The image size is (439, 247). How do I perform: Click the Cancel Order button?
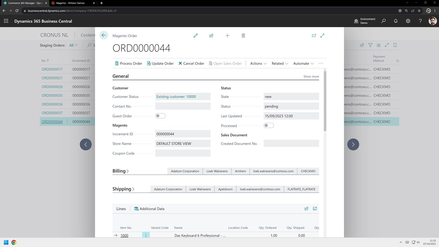pos(191,63)
